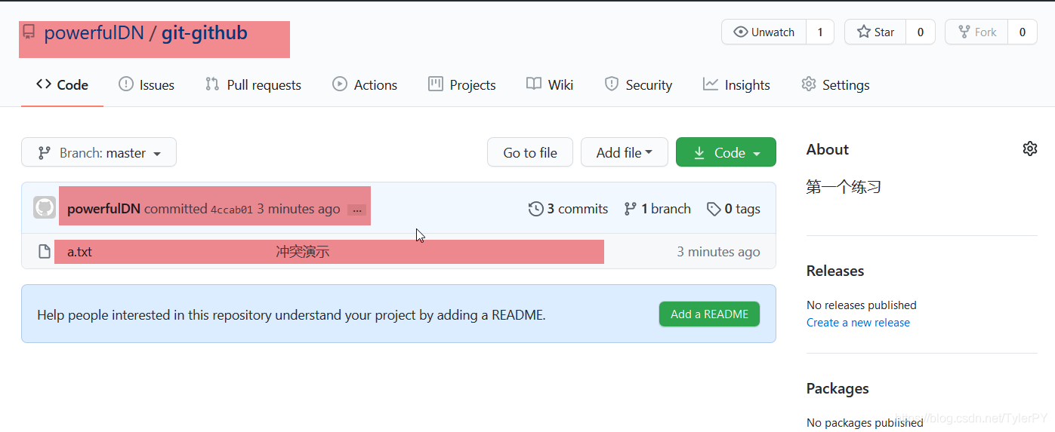Click the Issues circle icon

(x=126, y=84)
